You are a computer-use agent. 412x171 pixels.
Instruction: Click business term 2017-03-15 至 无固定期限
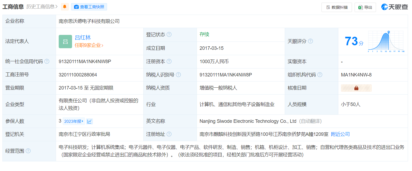point(86,88)
